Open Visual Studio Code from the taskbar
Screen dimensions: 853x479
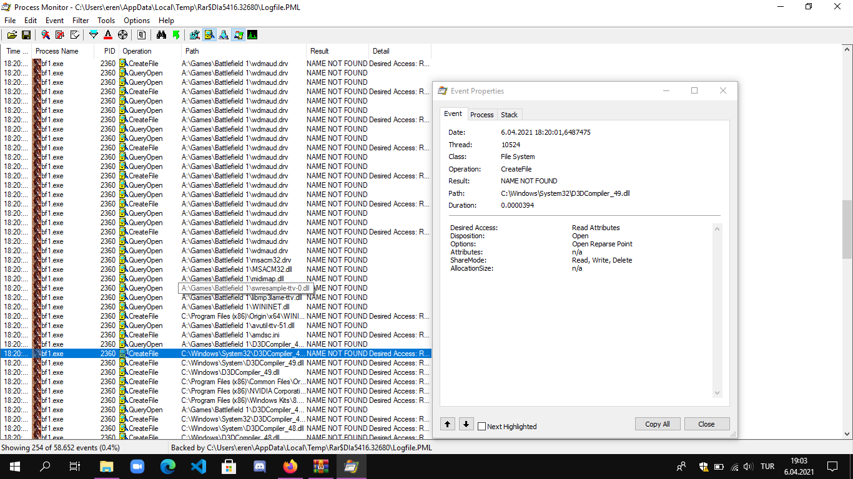coord(199,467)
